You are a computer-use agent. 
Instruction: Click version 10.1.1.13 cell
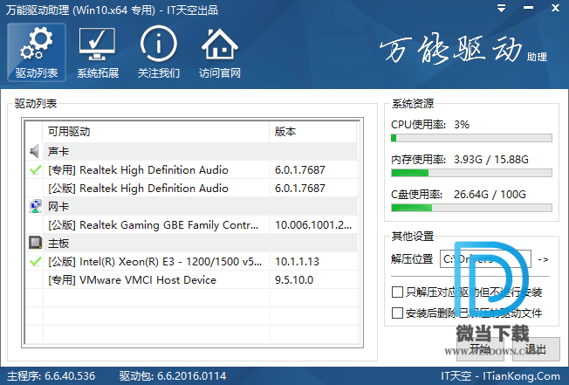tap(313, 262)
